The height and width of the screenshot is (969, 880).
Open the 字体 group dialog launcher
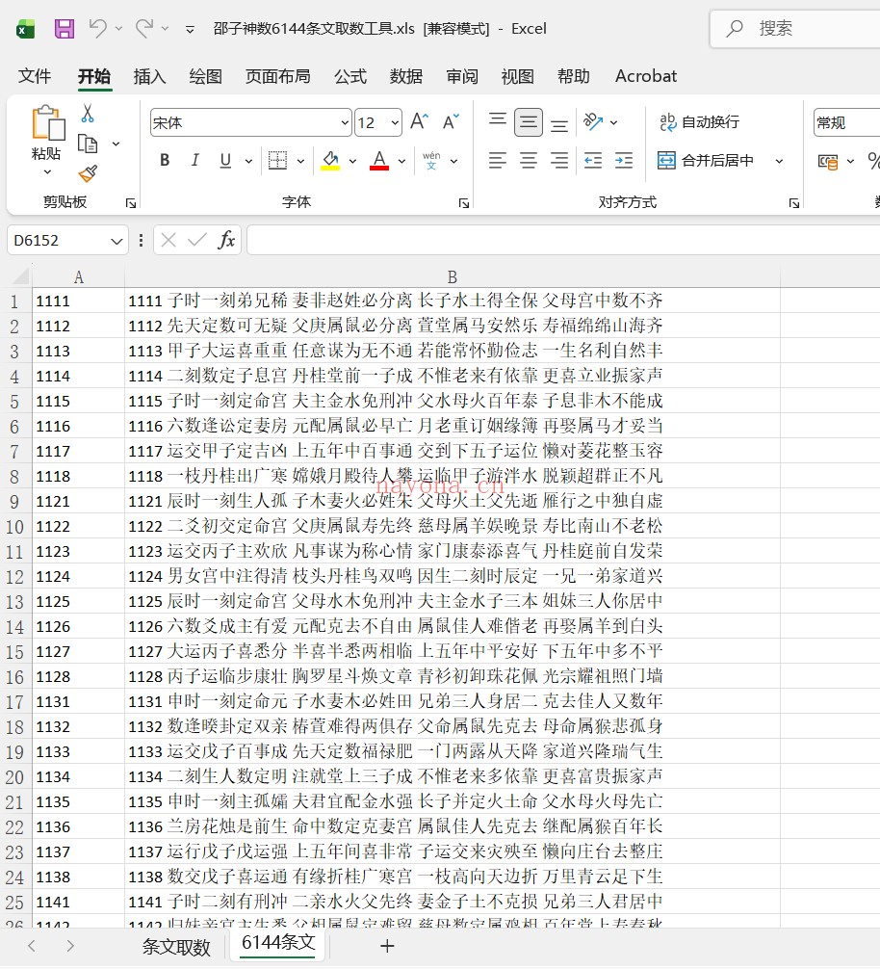coord(464,203)
